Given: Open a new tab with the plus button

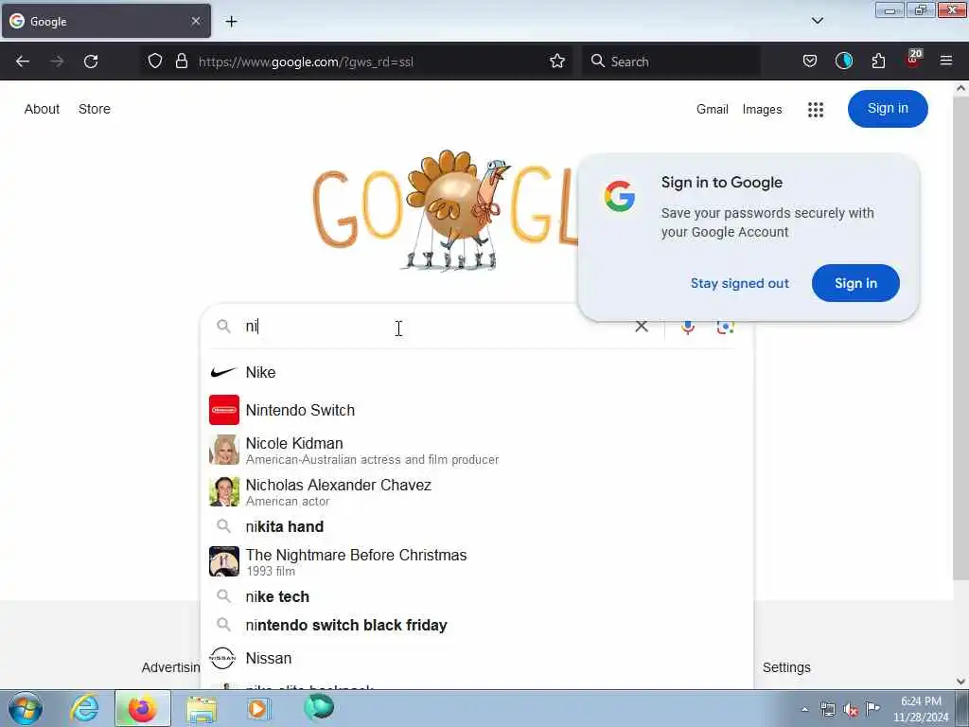Looking at the screenshot, I should (231, 22).
